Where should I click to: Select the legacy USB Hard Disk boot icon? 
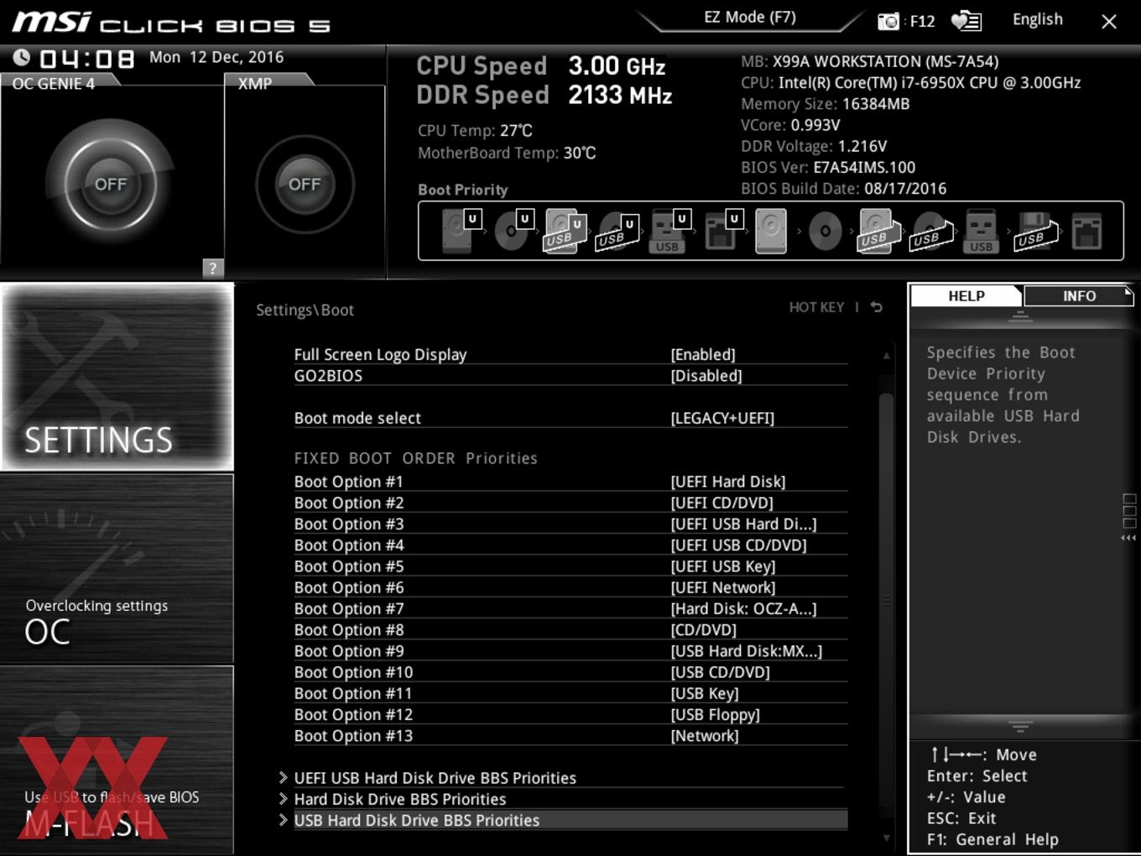878,231
